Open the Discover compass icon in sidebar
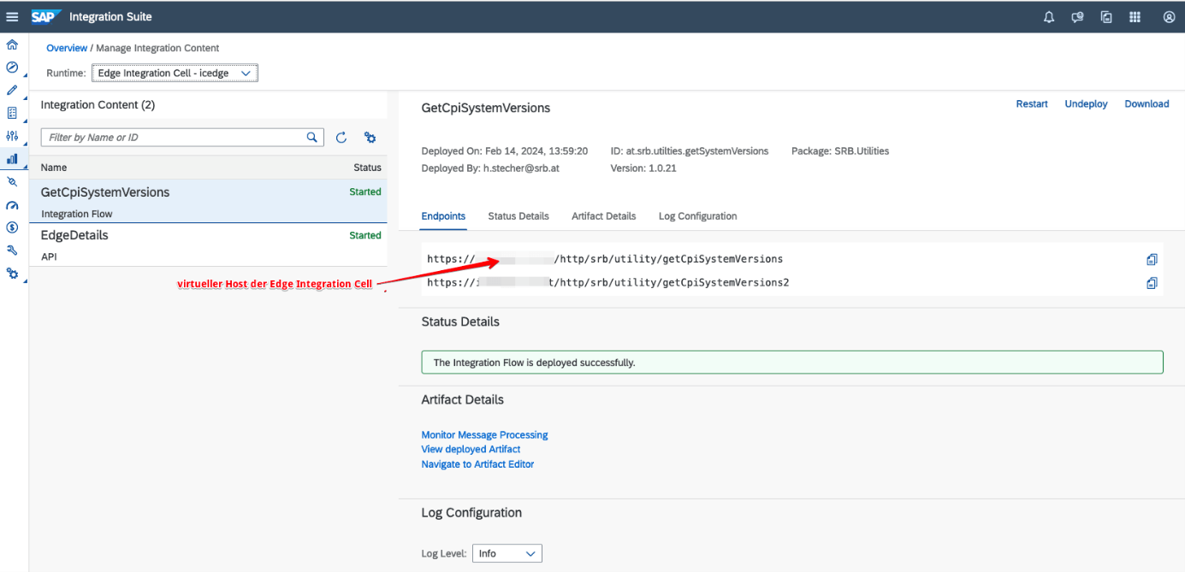The width and height of the screenshot is (1185, 572). 12,68
